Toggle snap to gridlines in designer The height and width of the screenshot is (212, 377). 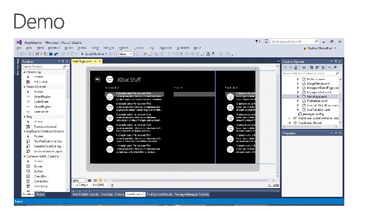point(95,180)
